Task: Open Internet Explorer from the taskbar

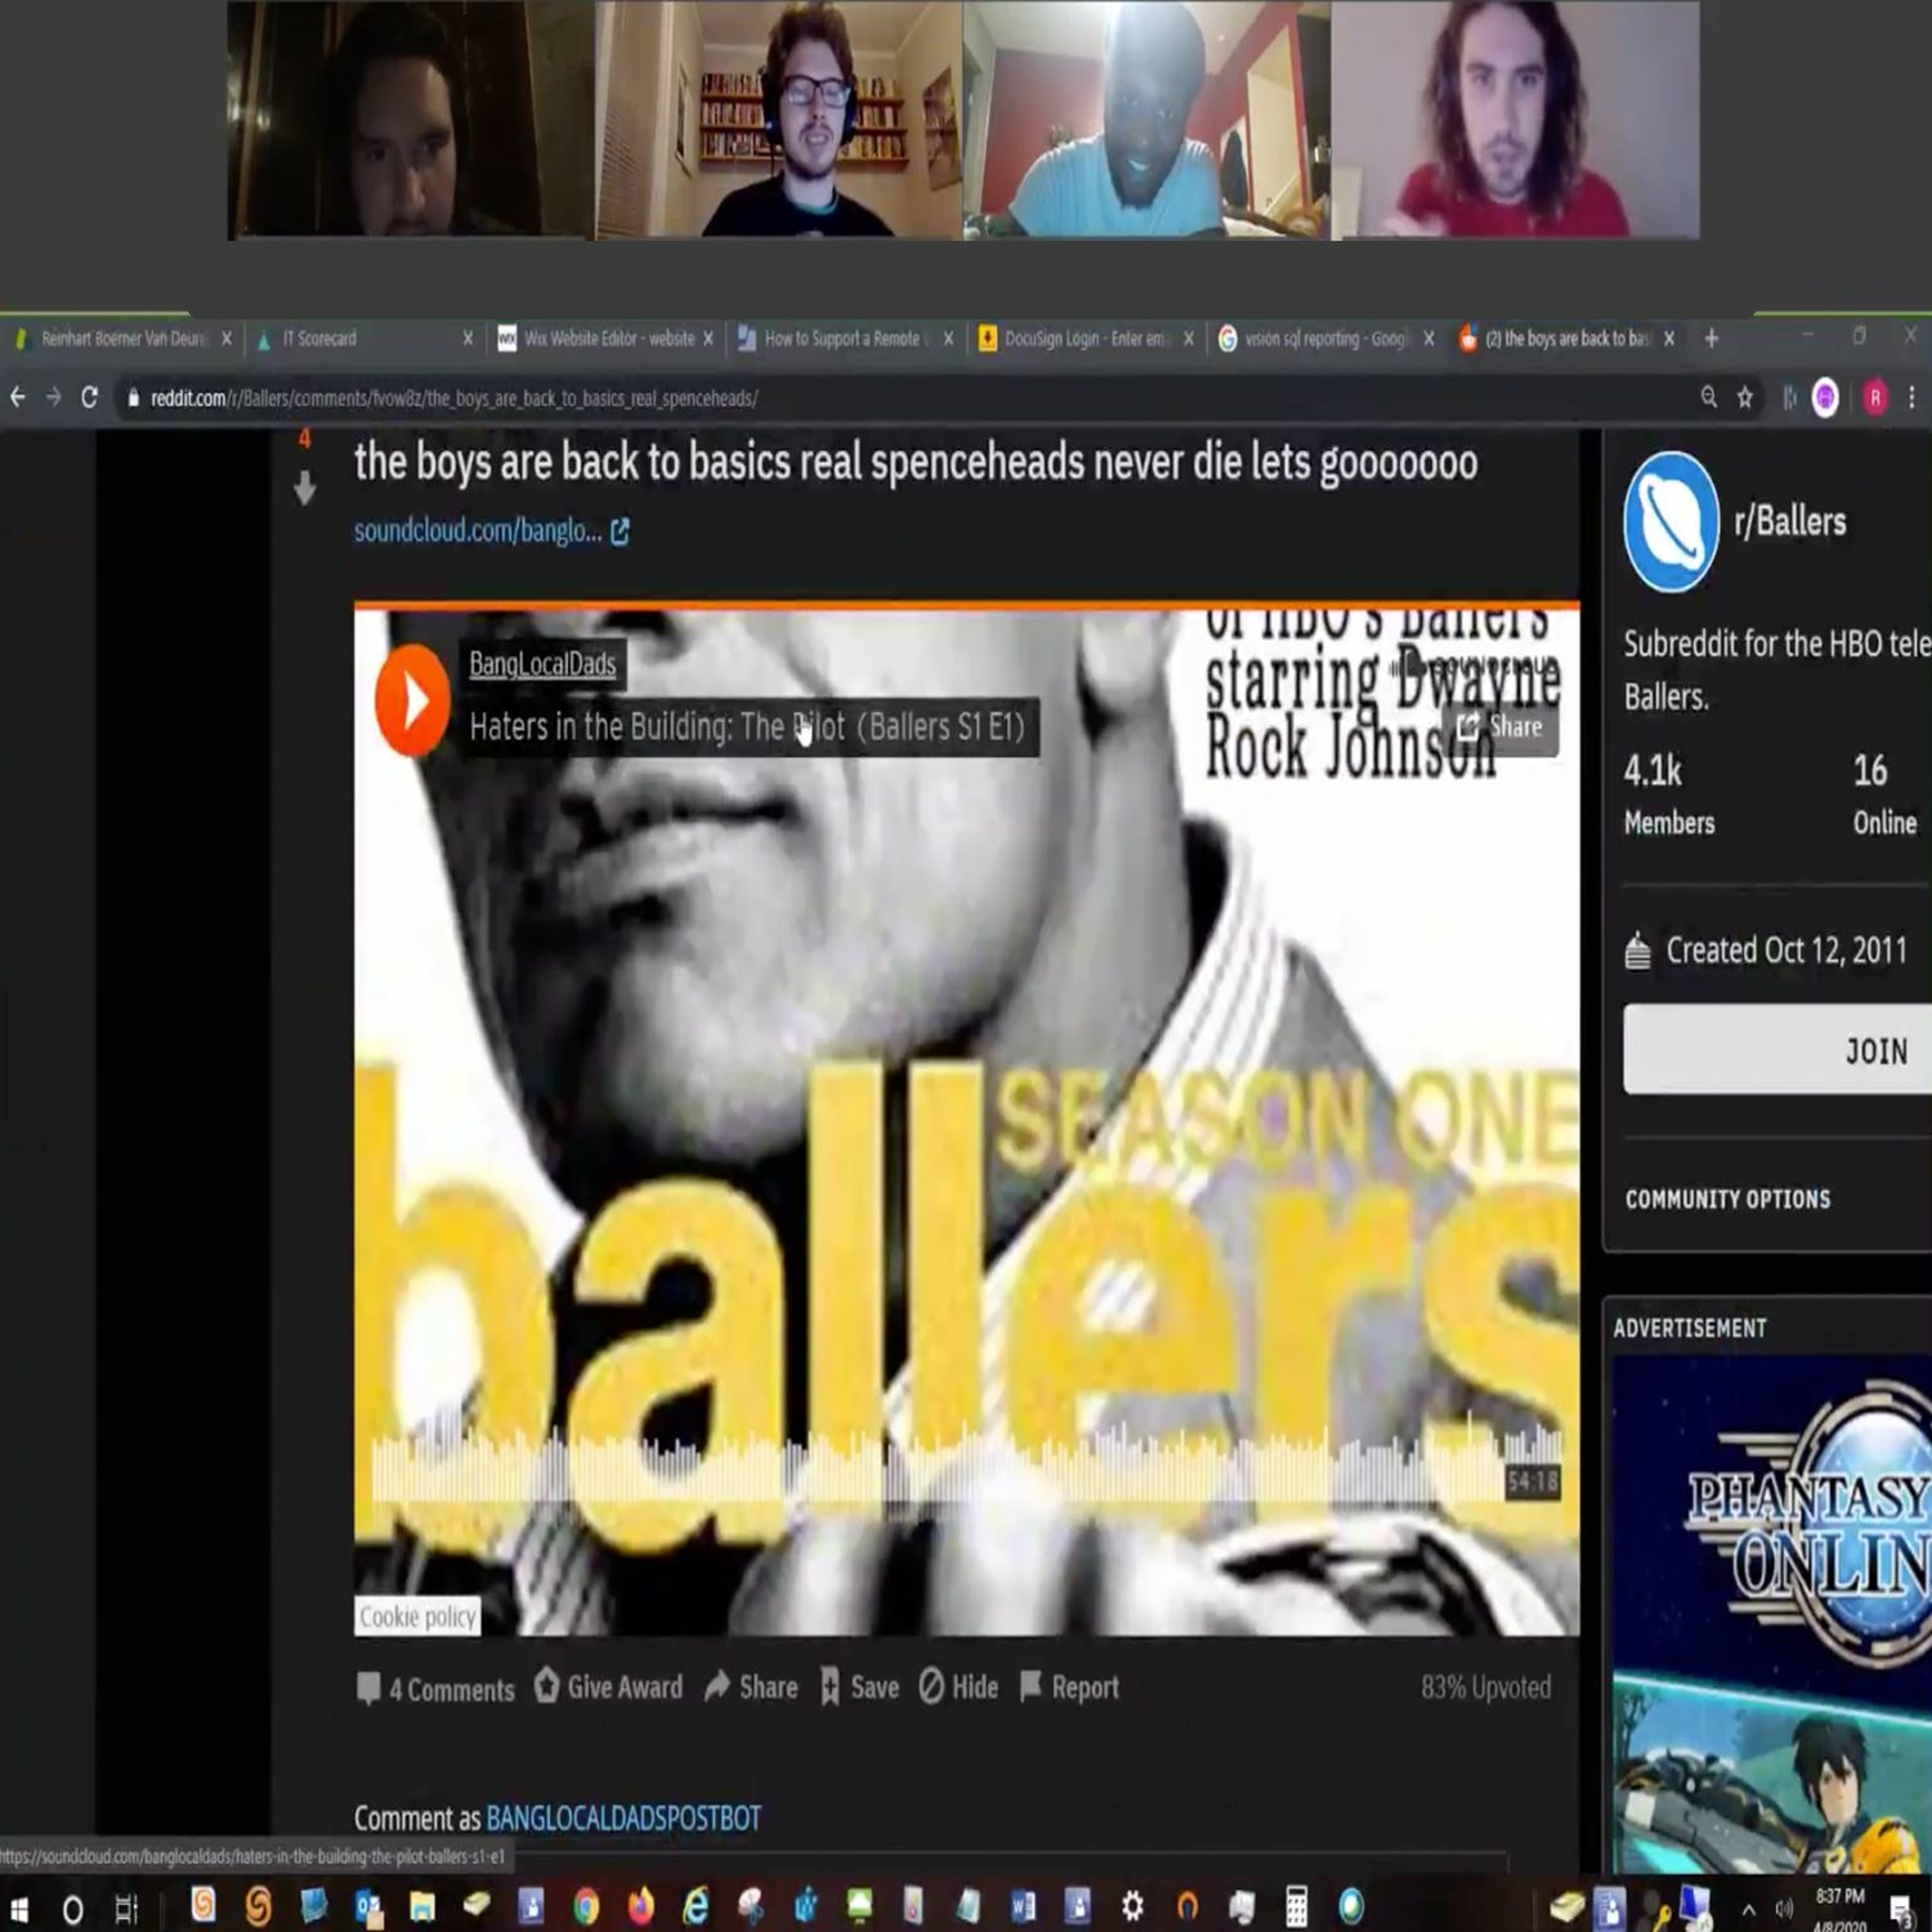Action: [x=695, y=1907]
